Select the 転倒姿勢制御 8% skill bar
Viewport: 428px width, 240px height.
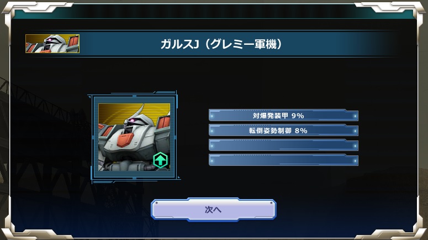point(283,131)
